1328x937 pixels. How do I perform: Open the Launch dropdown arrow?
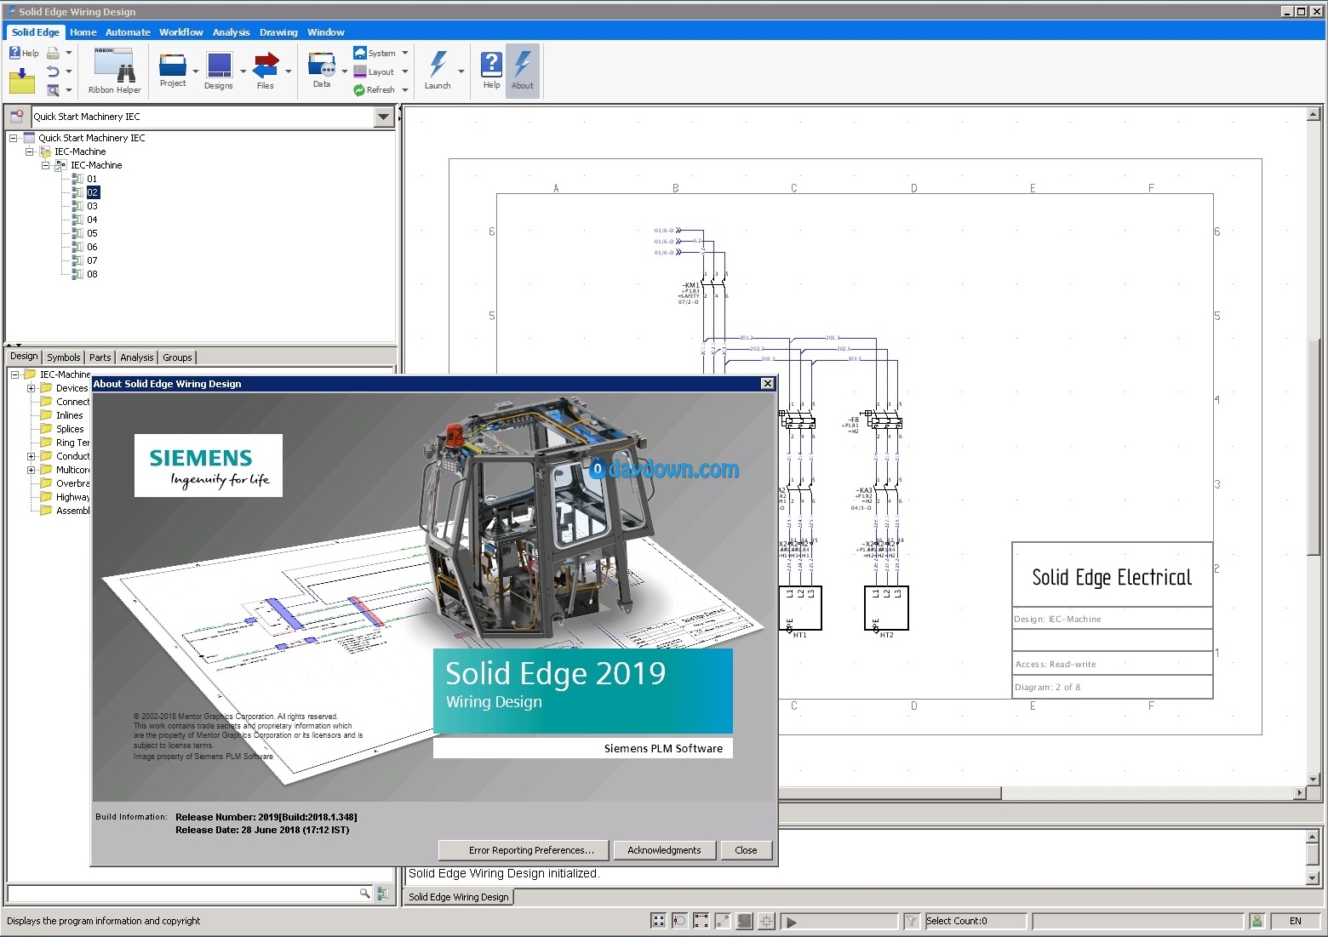click(461, 71)
